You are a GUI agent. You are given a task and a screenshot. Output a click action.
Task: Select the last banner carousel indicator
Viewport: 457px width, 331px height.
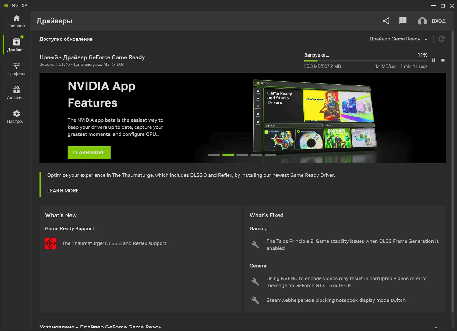(270, 155)
